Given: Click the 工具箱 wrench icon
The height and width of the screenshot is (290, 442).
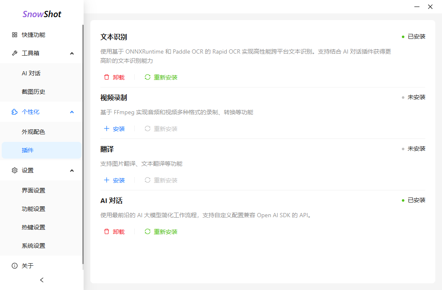Looking at the screenshot, I should click(x=15, y=53).
